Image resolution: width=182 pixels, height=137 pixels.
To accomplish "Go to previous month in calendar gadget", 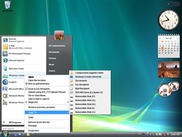I will pos(160,38).
